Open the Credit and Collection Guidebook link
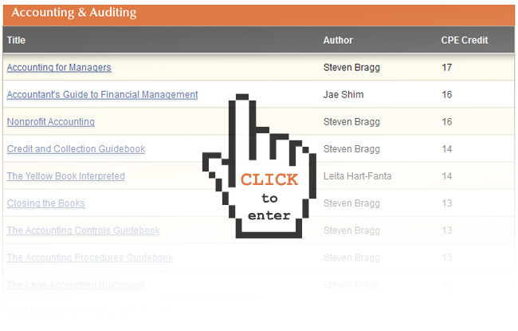Viewport: 518px width, 331px height. [x=76, y=149]
